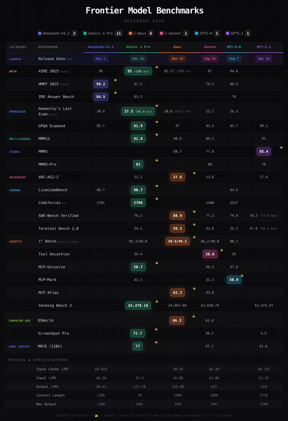288x421 pixels.
Task: Click the Gemini 3 Pro legend color square
Action: pyautogui.click(x=85, y=33)
